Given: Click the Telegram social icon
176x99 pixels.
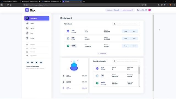Looking at the screenshot, I should [x=28, y=62].
